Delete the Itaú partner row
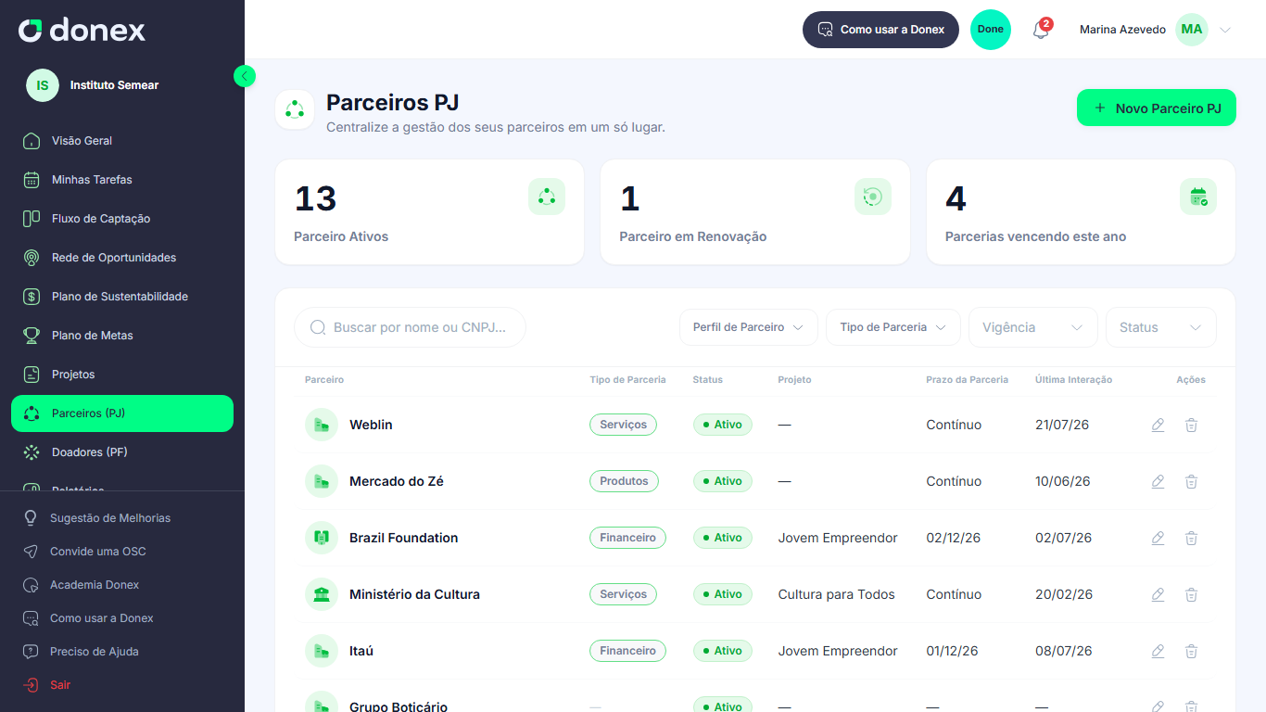 1192,651
